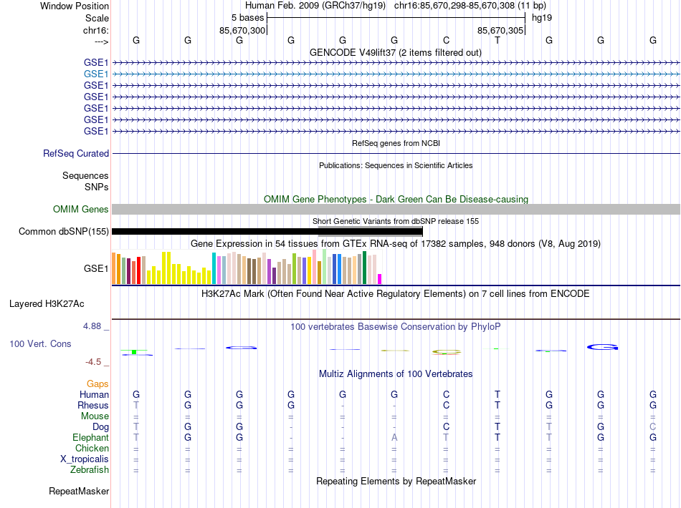This screenshot has height=508, width=681.
Task: Click the 100 Vert. Cons track label
Action: 40,343
